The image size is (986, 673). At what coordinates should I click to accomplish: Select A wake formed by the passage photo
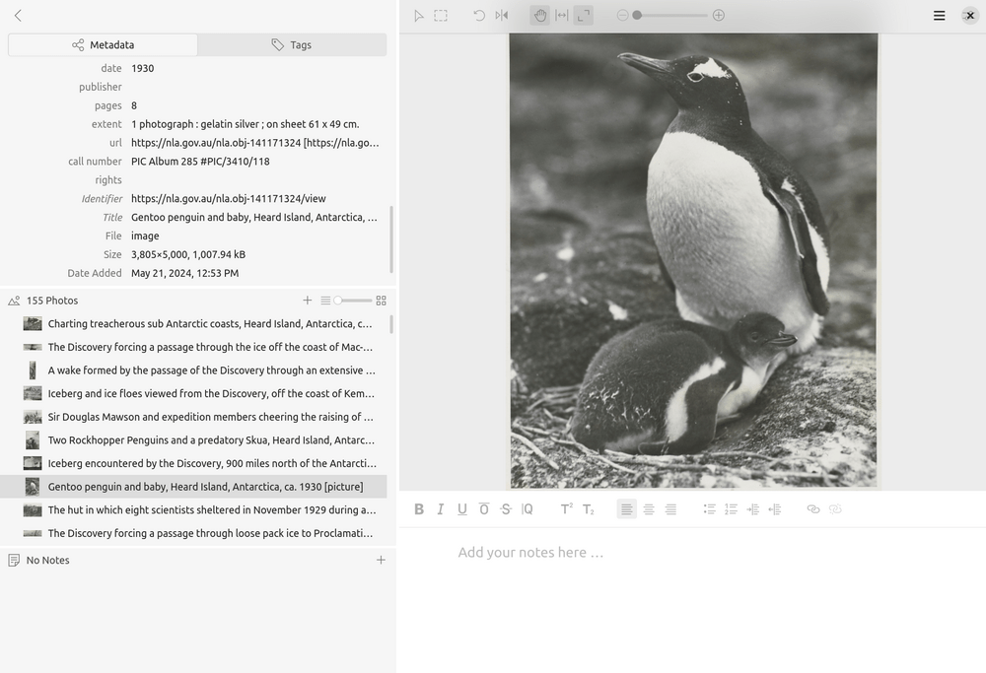pos(193,370)
